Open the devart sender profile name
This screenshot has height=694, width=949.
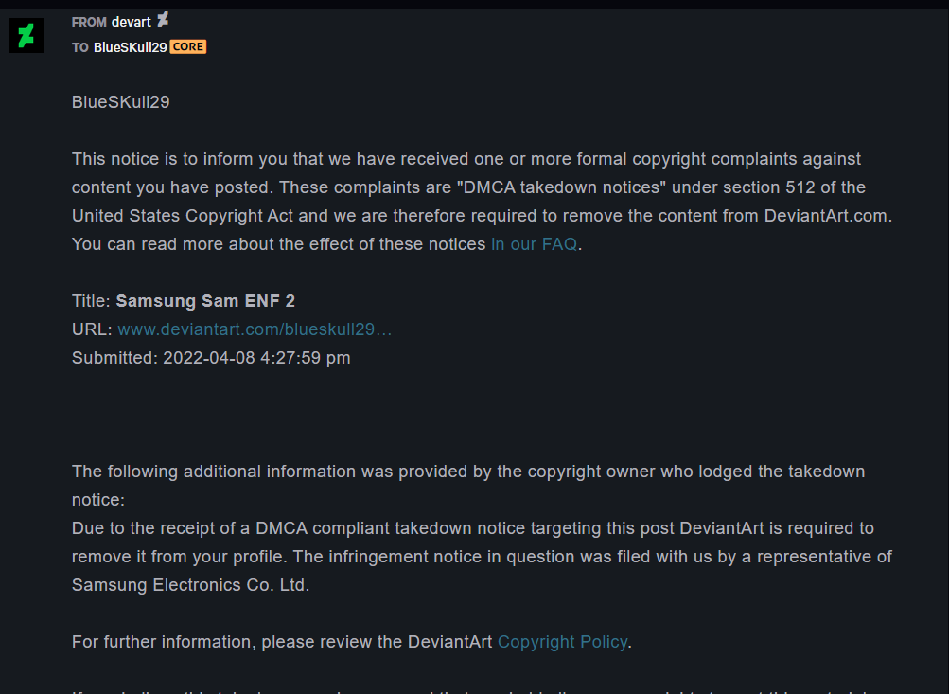click(132, 23)
